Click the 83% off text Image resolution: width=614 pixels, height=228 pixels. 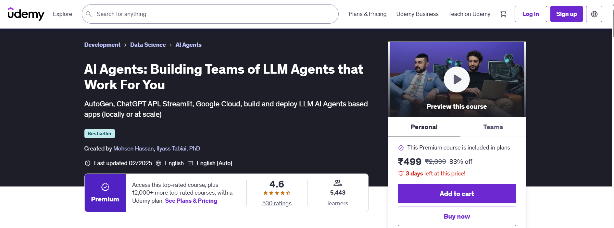coord(461,162)
